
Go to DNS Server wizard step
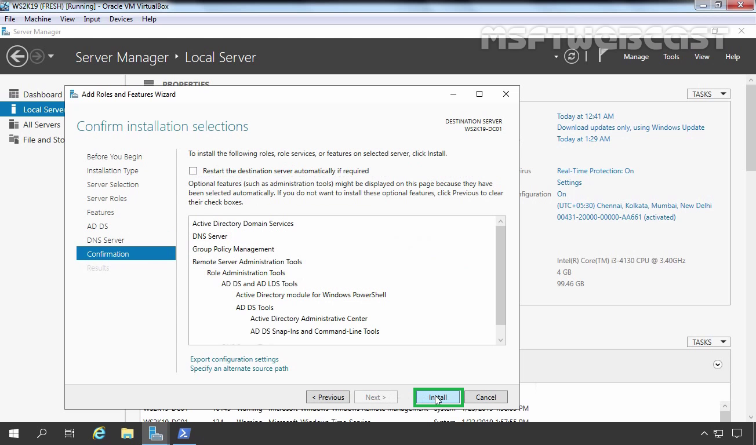tap(106, 240)
